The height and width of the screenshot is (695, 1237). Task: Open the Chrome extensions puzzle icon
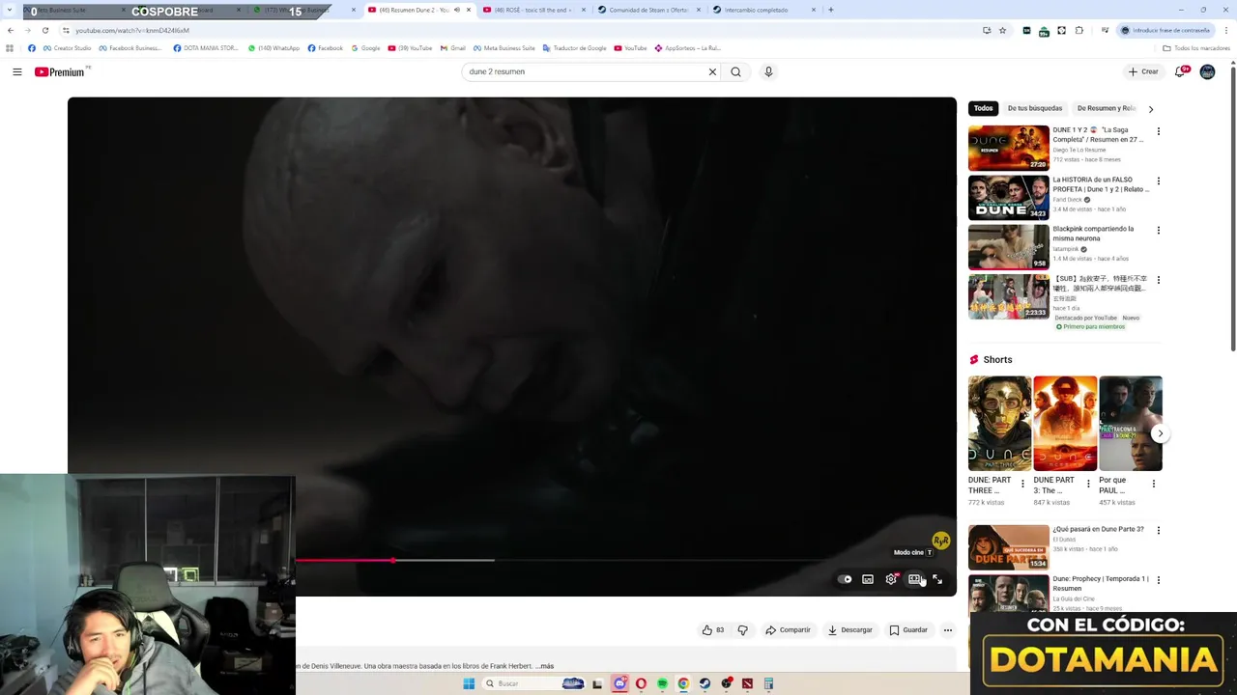pyautogui.click(x=1079, y=30)
